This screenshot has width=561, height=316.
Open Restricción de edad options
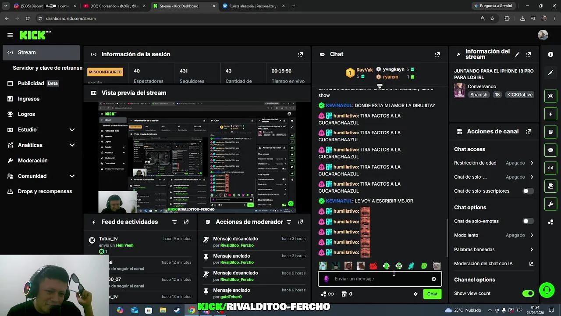(x=494, y=163)
